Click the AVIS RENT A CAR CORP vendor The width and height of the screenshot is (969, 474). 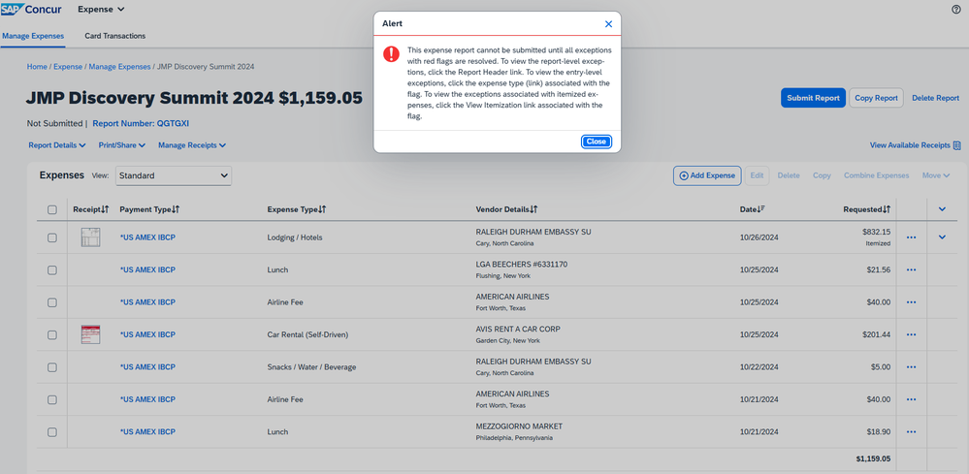pyautogui.click(x=518, y=329)
